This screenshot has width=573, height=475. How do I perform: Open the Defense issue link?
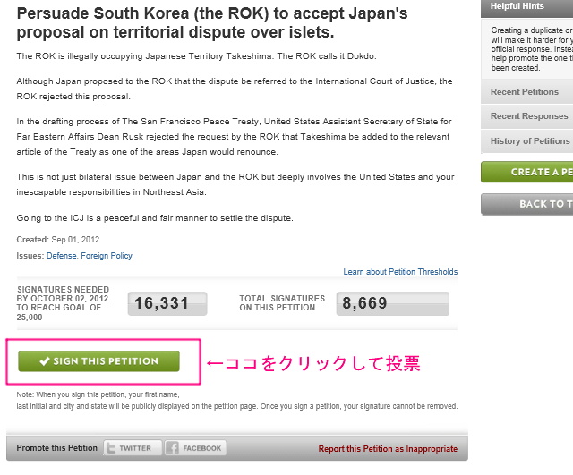pyautogui.click(x=62, y=256)
